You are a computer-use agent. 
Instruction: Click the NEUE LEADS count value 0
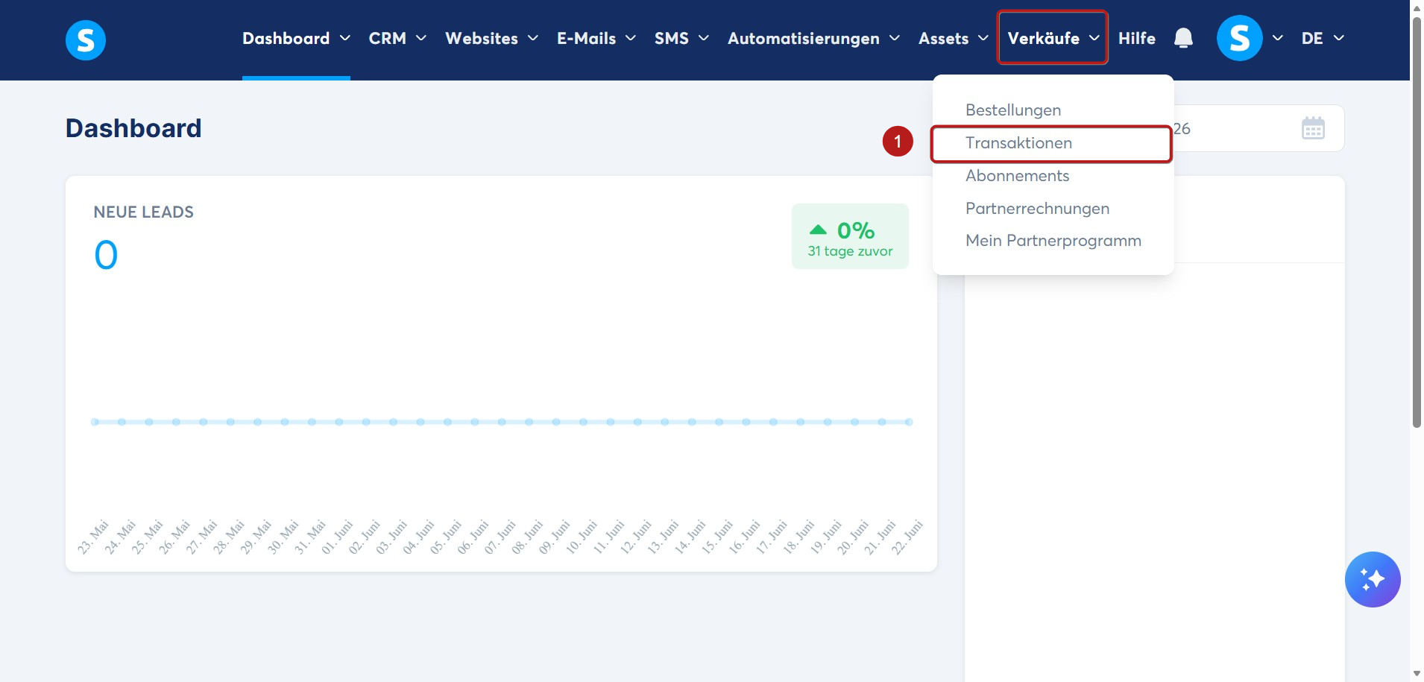[106, 255]
